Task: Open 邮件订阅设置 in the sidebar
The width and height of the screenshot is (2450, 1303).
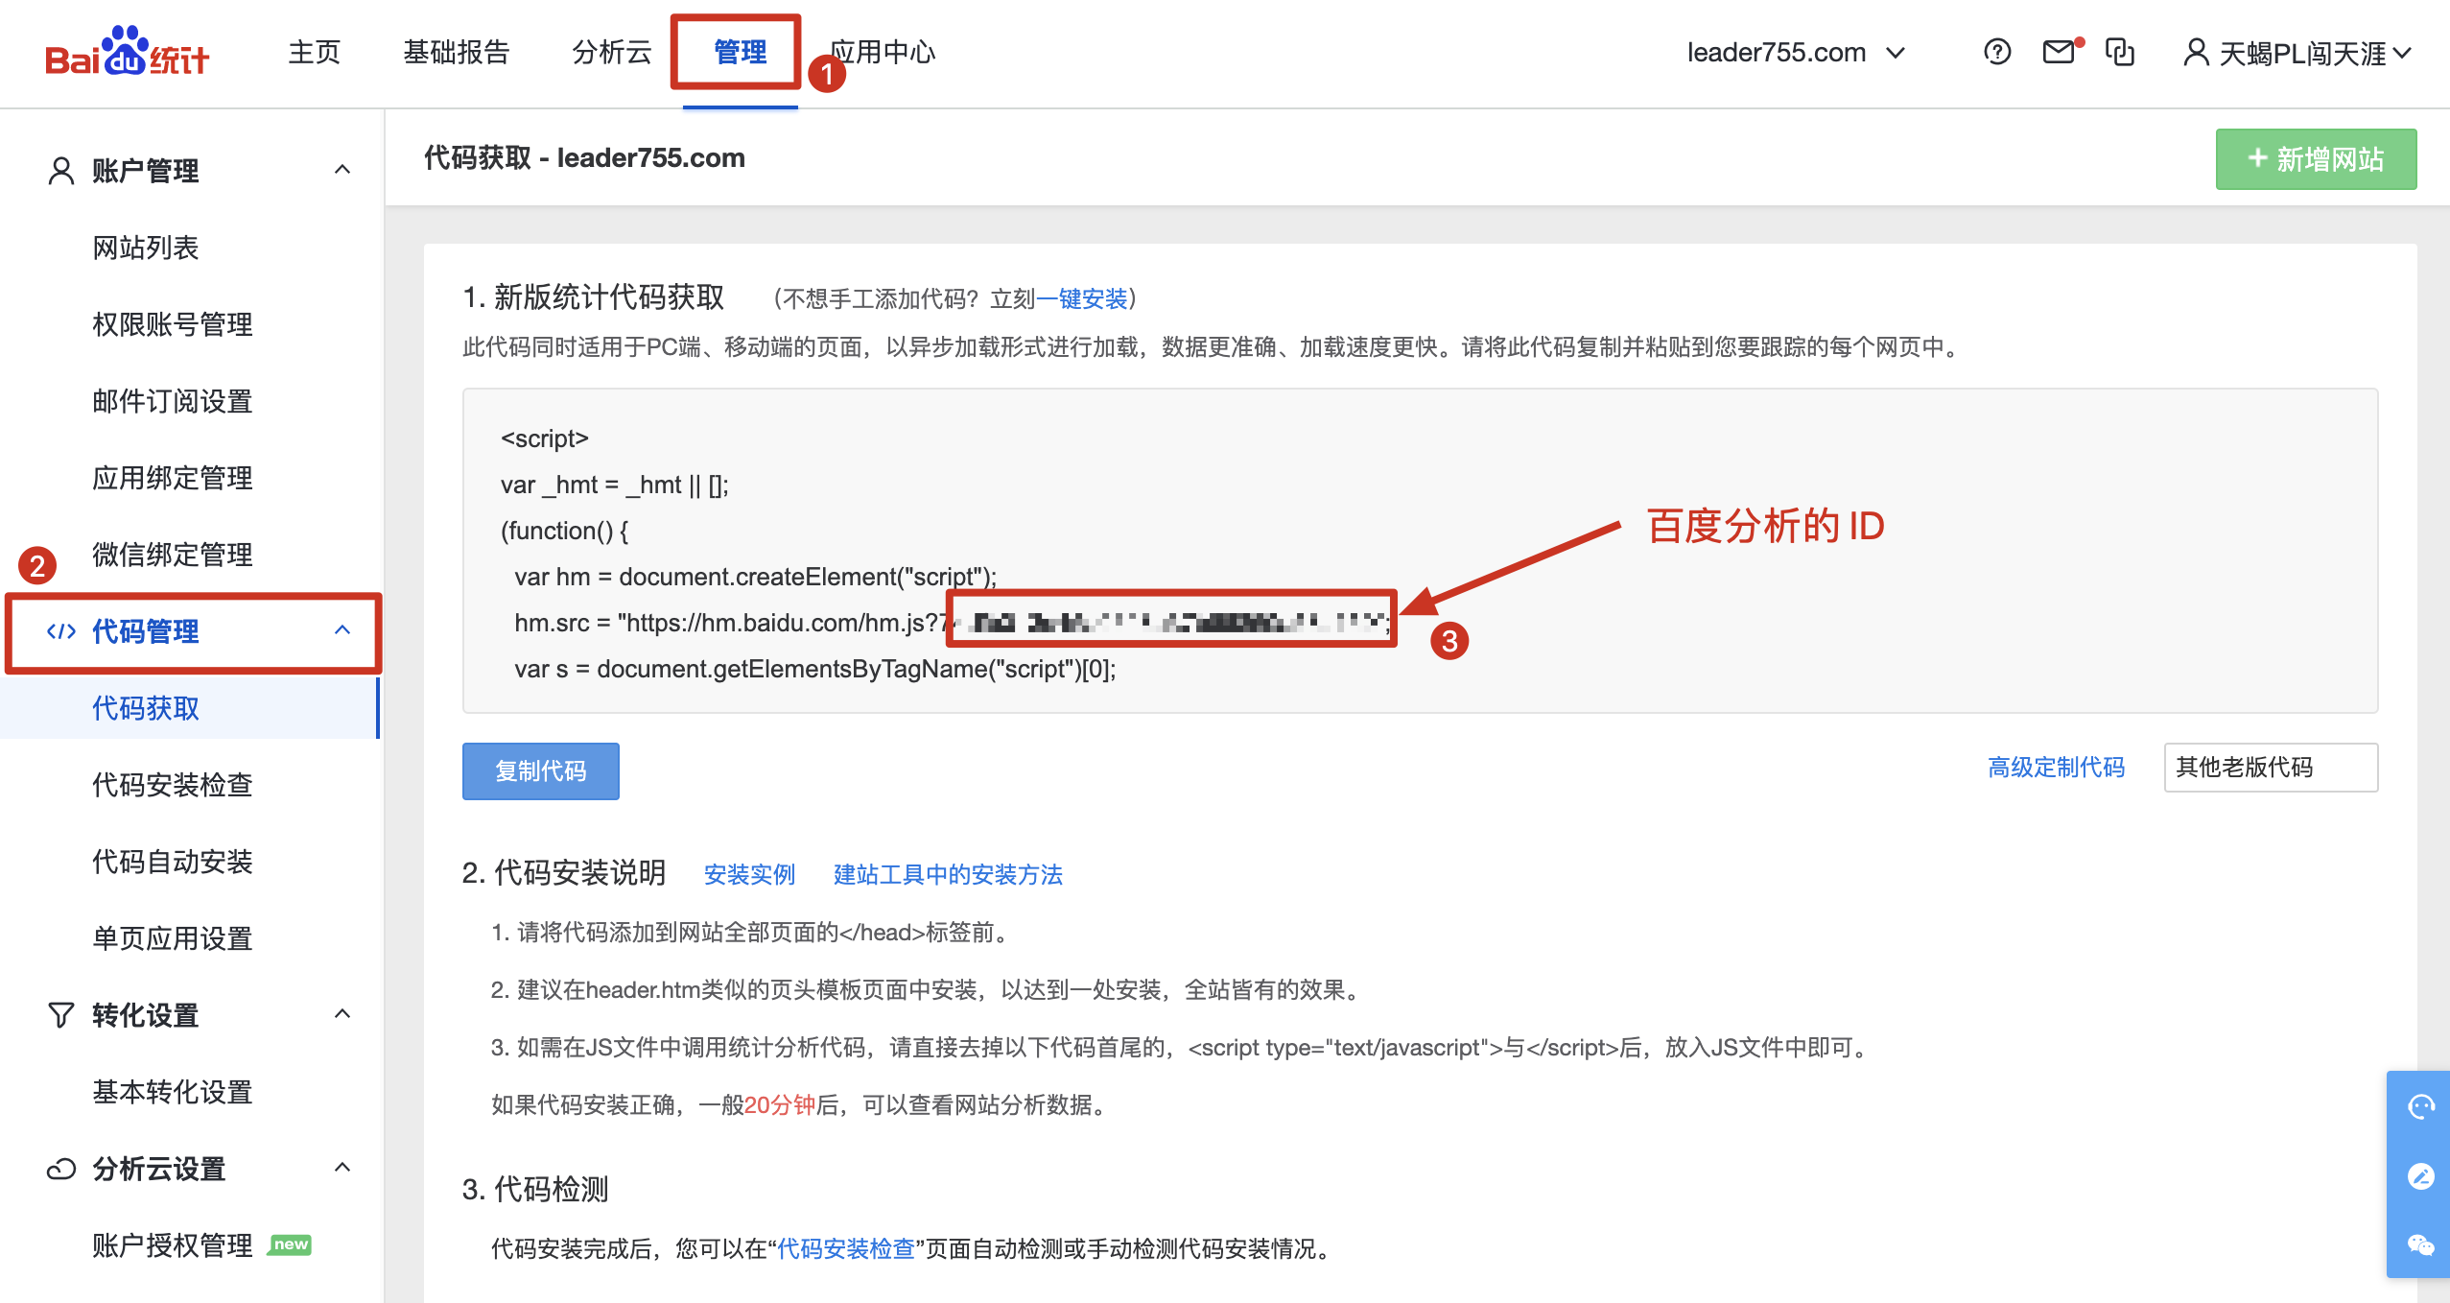Action: click(172, 401)
